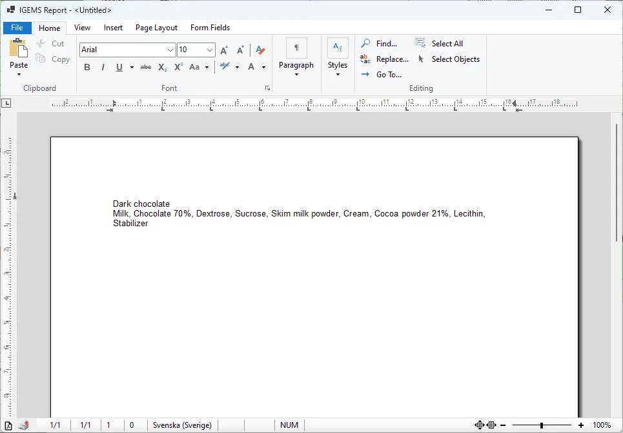Click the right indent marker on ruler

pyautogui.click(x=514, y=104)
